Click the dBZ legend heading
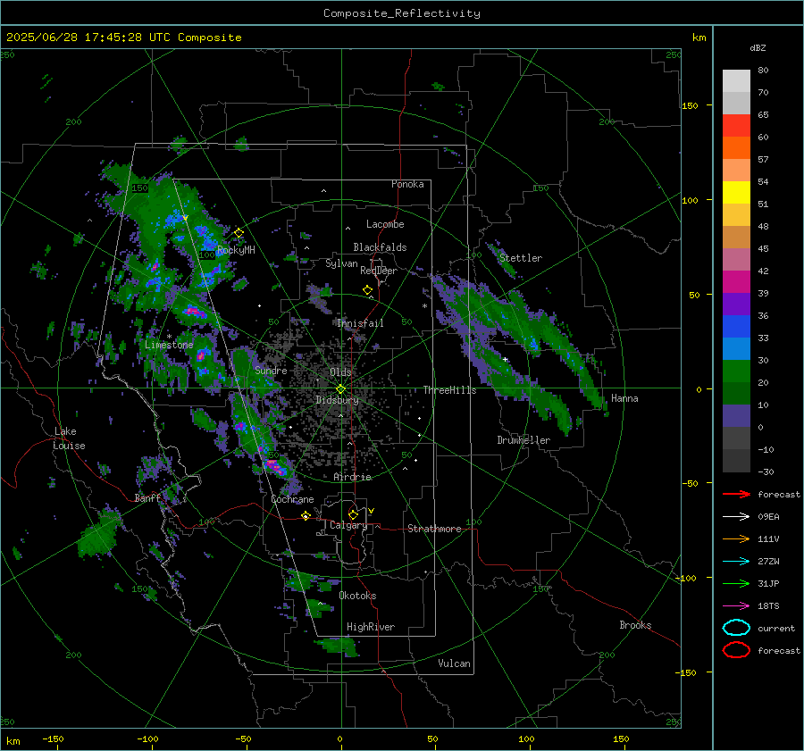804x751 pixels. coord(758,47)
